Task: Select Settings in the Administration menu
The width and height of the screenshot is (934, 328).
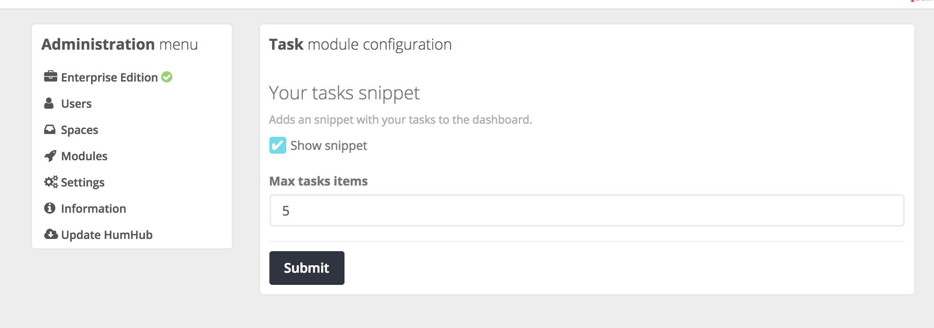Action: point(83,182)
